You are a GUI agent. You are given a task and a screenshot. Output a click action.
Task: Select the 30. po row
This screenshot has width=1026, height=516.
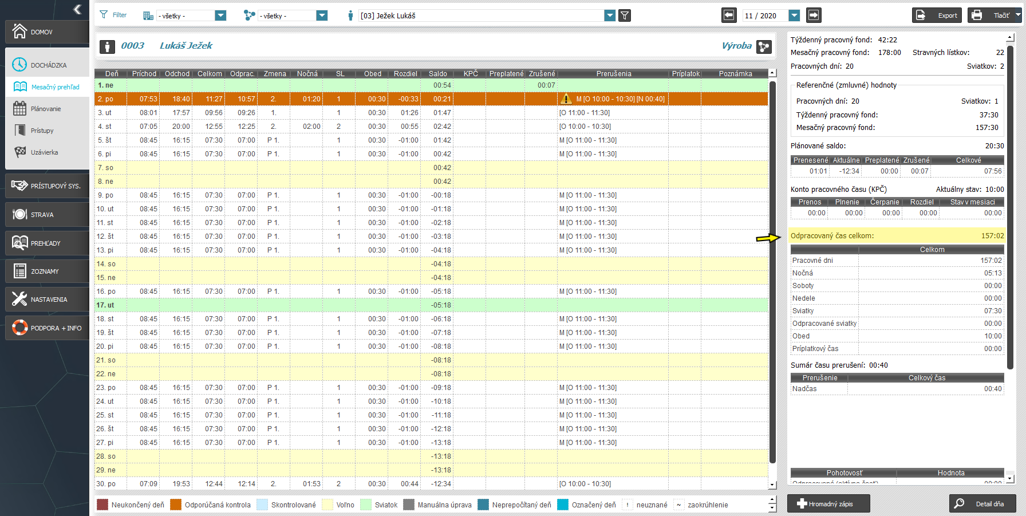pyautogui.click(x=431, y=484)
